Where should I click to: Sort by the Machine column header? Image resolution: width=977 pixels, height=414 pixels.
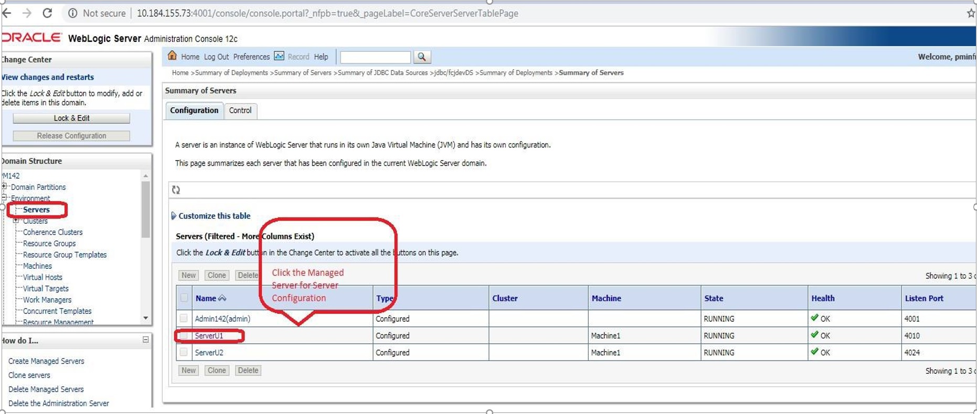point(607,298)
